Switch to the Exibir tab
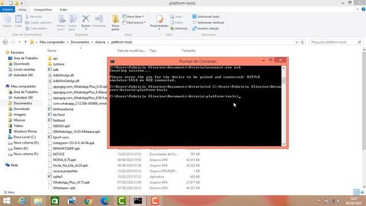The height and width of the screenshot is (206, 366). point(63,10)
